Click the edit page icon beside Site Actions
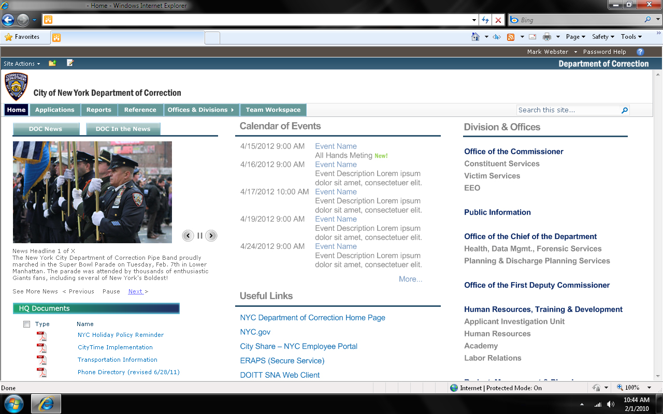 tap(70, 63)
